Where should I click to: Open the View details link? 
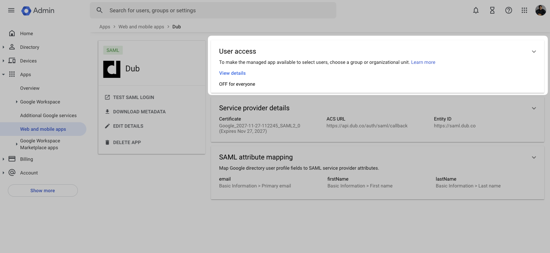[232, 73]
